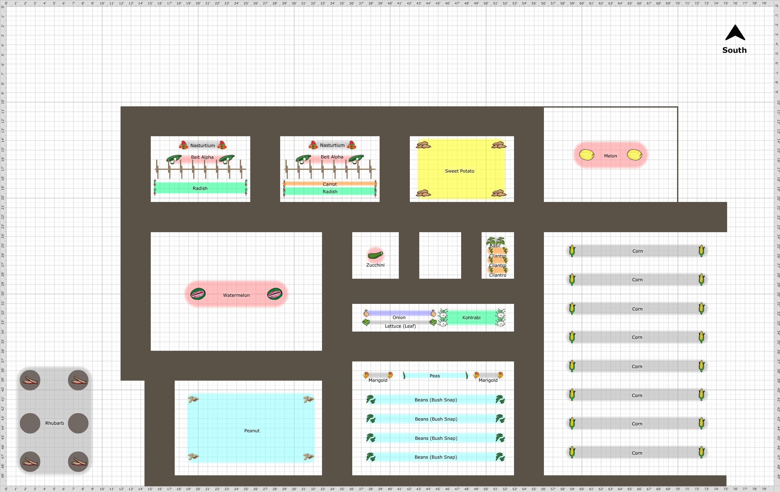The height and width of the screenshot is (492, 780).
Task: Select the top-left rhubarb plant icon
Action: [30, 380]
